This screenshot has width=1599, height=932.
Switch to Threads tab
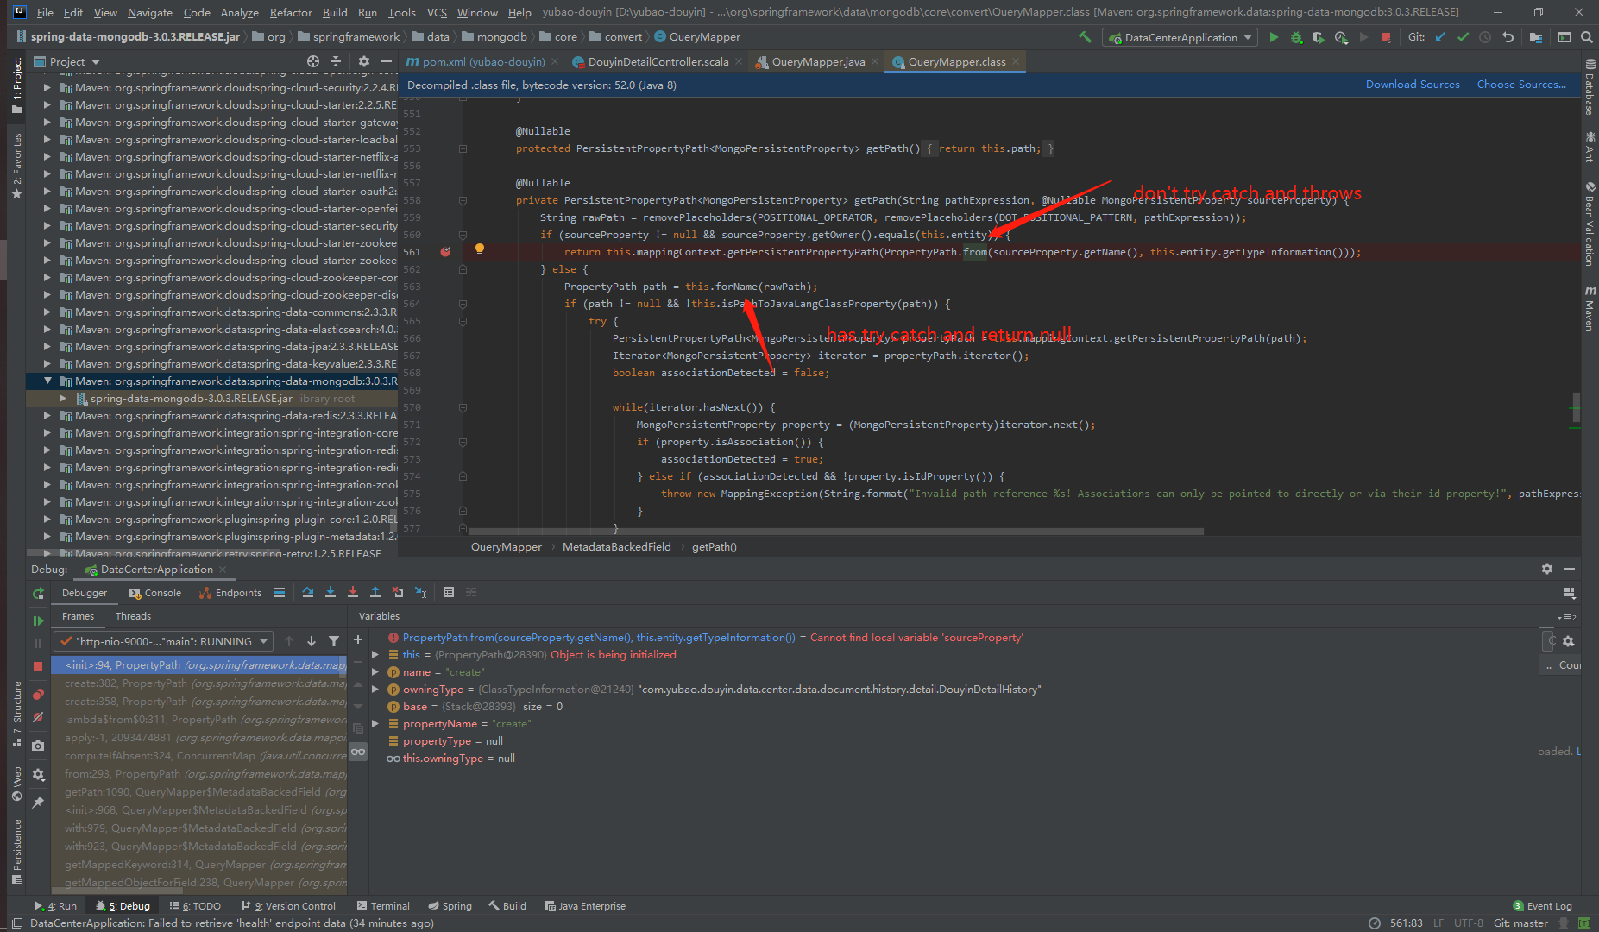click(x=133, y=616)
